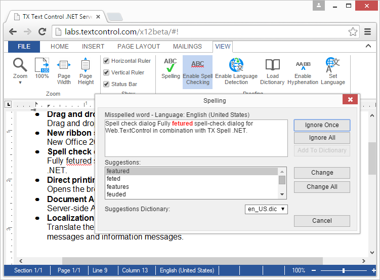The image size is (380, 280).
Task: Click the Ignore Once button
Action: point(322,125)
